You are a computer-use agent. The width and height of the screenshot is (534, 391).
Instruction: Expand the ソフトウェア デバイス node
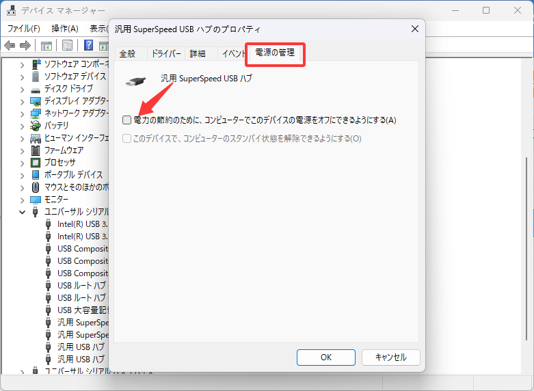pyautogui.click(x=22, y=77)
